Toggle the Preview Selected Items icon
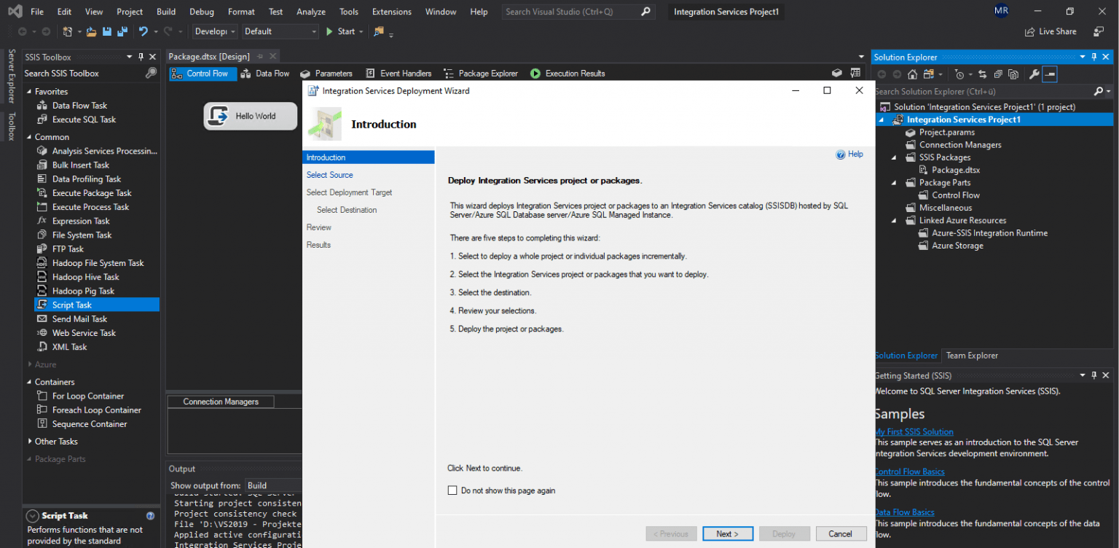This screenshot has width=1119, height=548. coord(1049,74)
